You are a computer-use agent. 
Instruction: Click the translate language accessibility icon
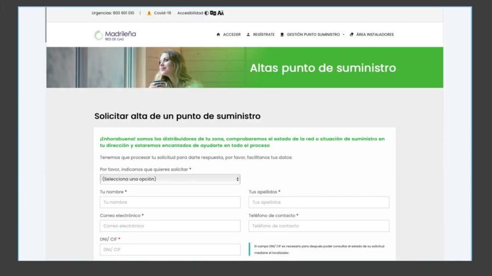[x=213, y=13]
